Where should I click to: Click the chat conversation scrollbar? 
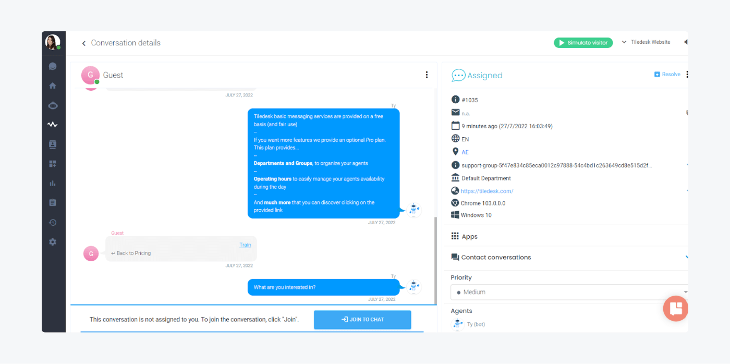[435, 260]
